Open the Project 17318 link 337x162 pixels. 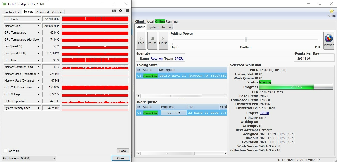pyautogui.click(x=264, y=113)
